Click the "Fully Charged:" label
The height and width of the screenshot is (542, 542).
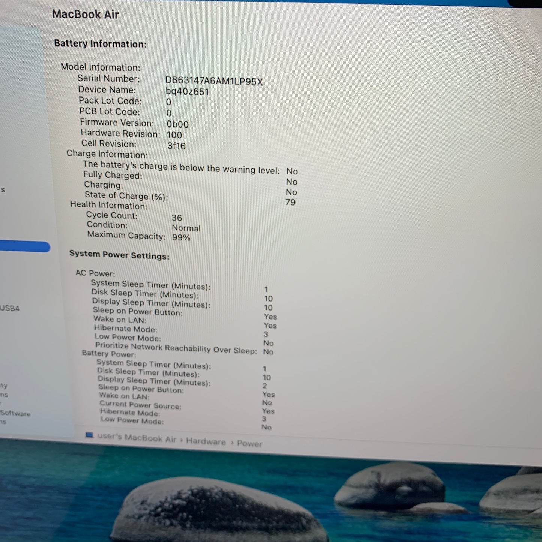tap(113, 175)
